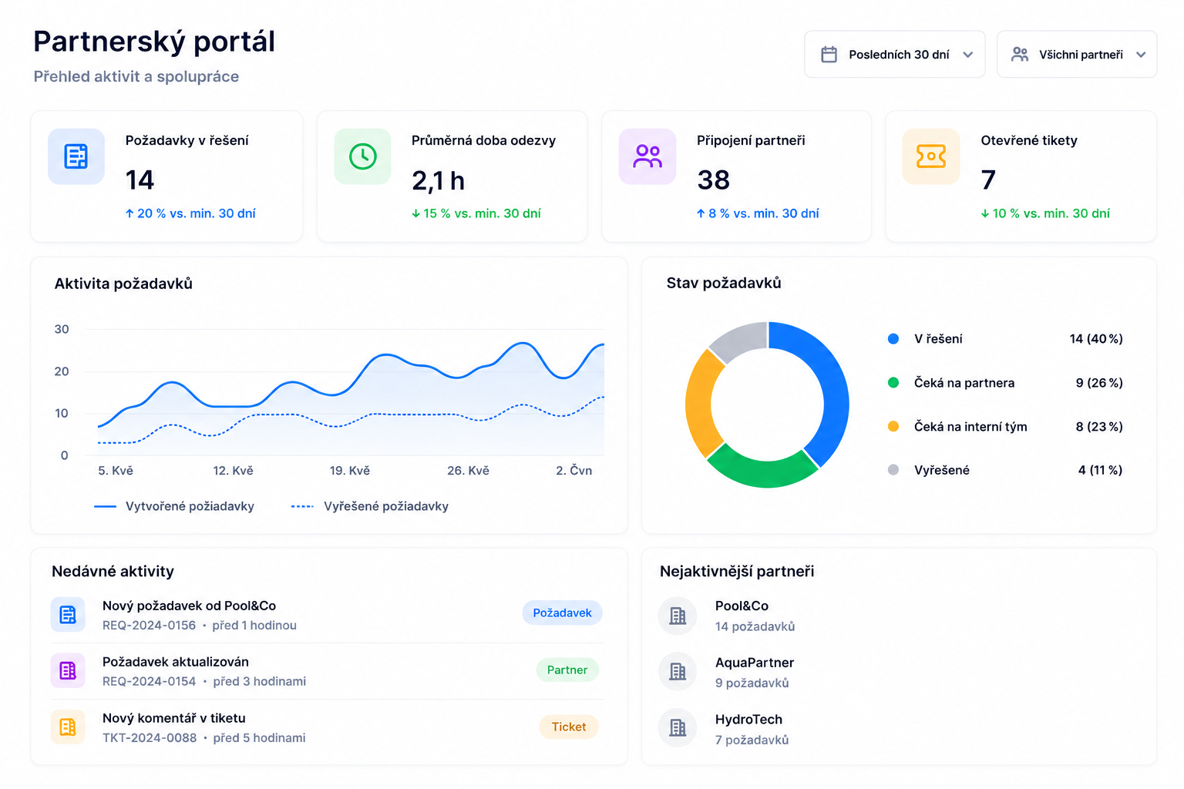Click the Aktivita požadavků chart heading
Image resolution: width=1184 pixels, height=789 pixels.
(x=123, y=284)
